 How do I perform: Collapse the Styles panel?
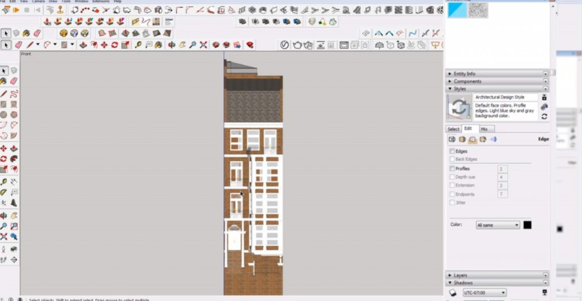[450, 88]
